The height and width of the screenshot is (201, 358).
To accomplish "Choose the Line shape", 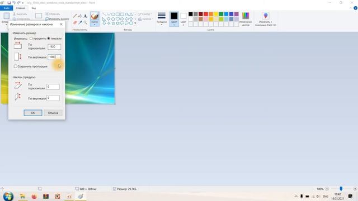I will [x=105, y=15].
